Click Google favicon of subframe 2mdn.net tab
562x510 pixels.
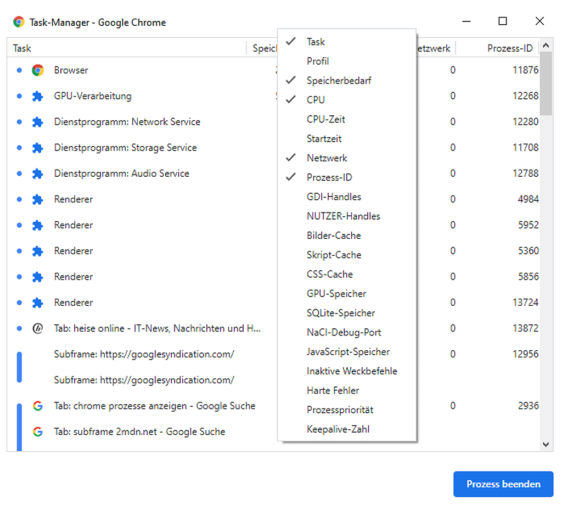tap(38, 432)
